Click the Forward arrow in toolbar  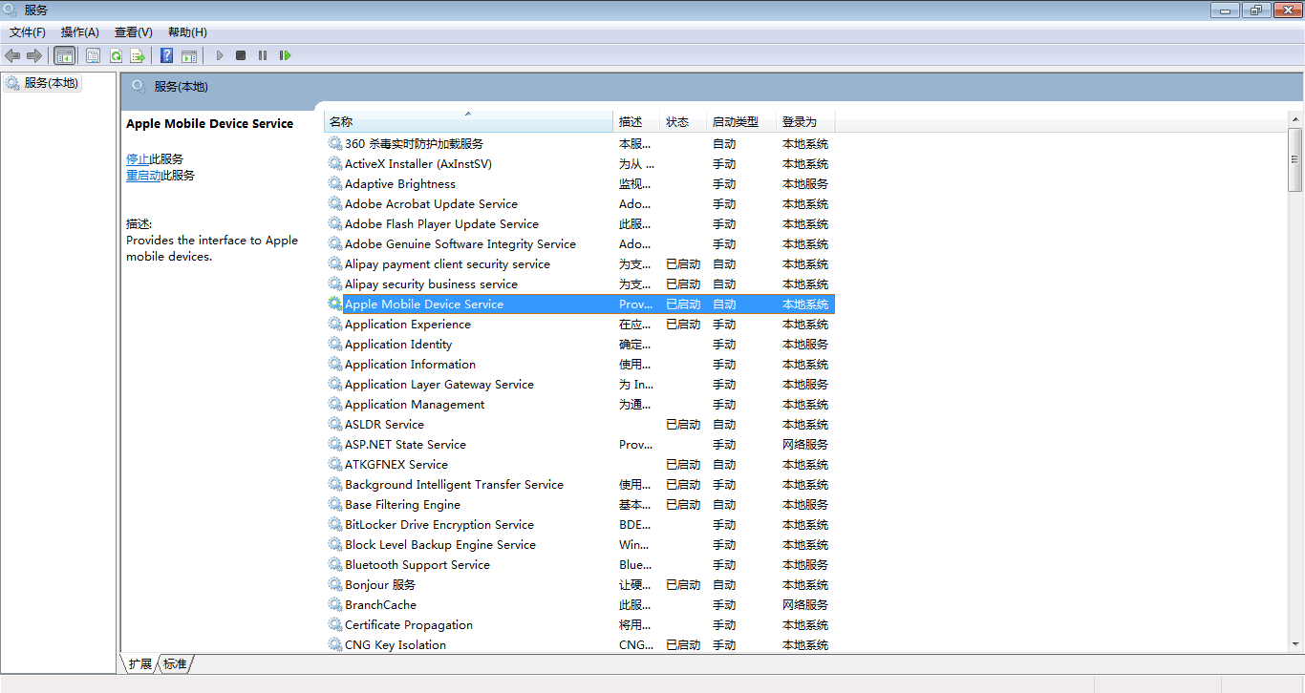[34, 55]
